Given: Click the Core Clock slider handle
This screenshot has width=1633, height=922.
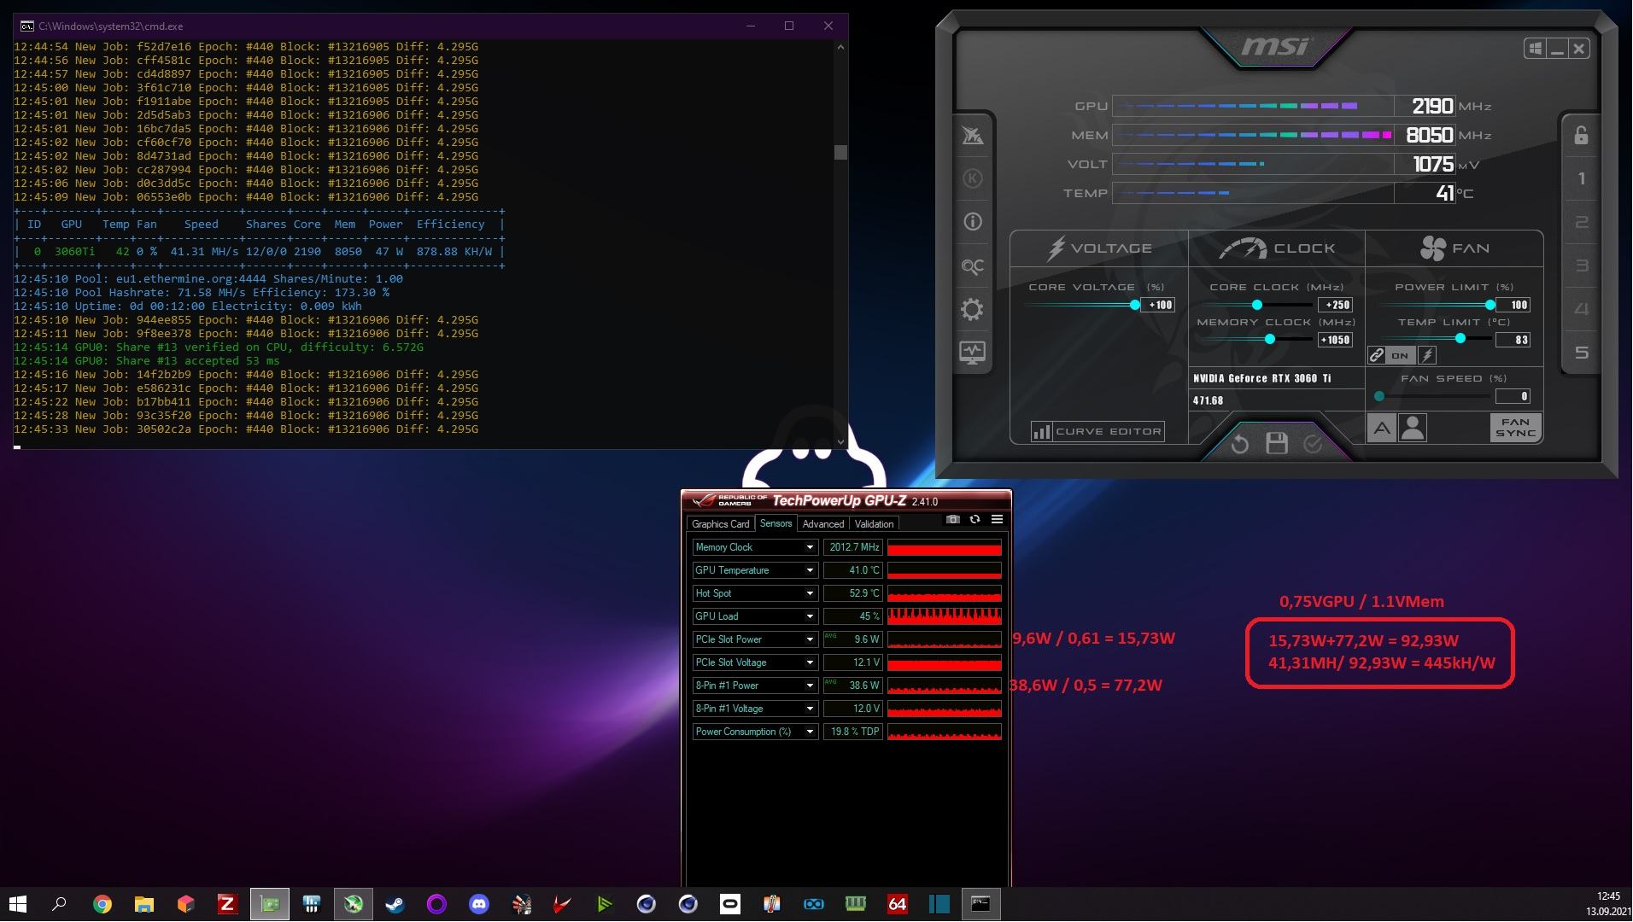Looking at the screenshot, I should (x=1257, y=305).
